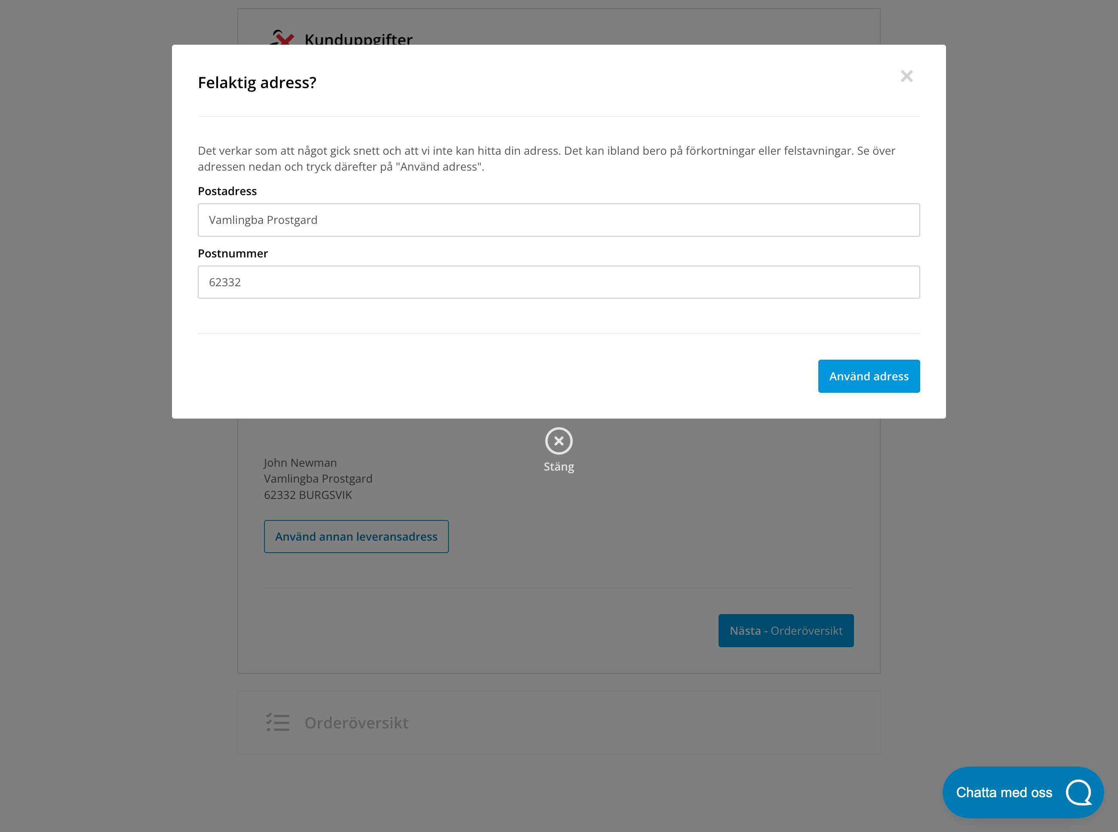This screenshot has height=832, width=1118.
Task: Click the Postadress field label
Action: [x=227, y=191]
